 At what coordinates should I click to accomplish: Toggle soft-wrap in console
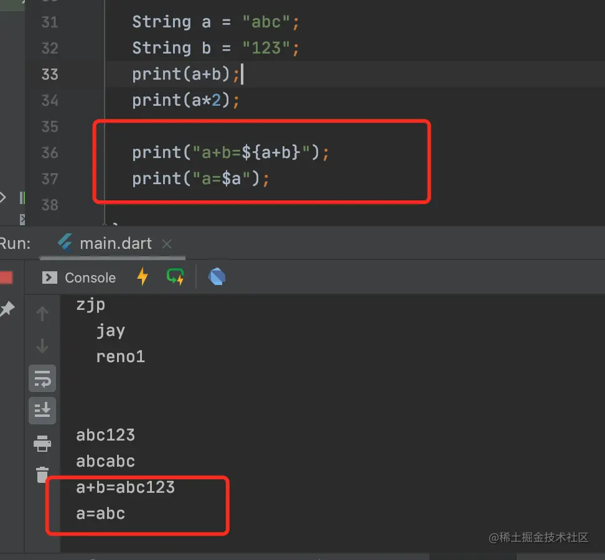click(x=42, y=378)
